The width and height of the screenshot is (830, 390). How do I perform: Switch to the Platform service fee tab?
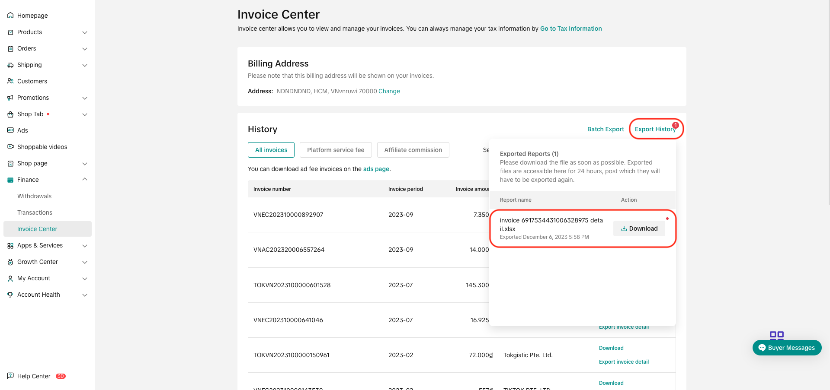[336, 149]
